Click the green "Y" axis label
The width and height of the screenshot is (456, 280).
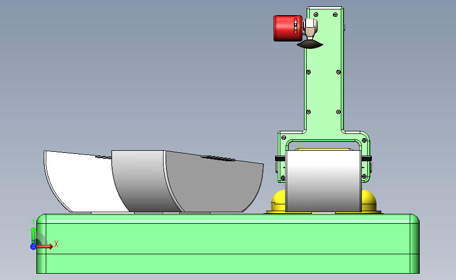tap(33, 221)
